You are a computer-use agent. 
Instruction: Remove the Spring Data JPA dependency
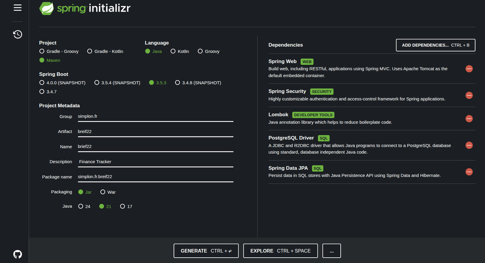(x=469, y=172)
